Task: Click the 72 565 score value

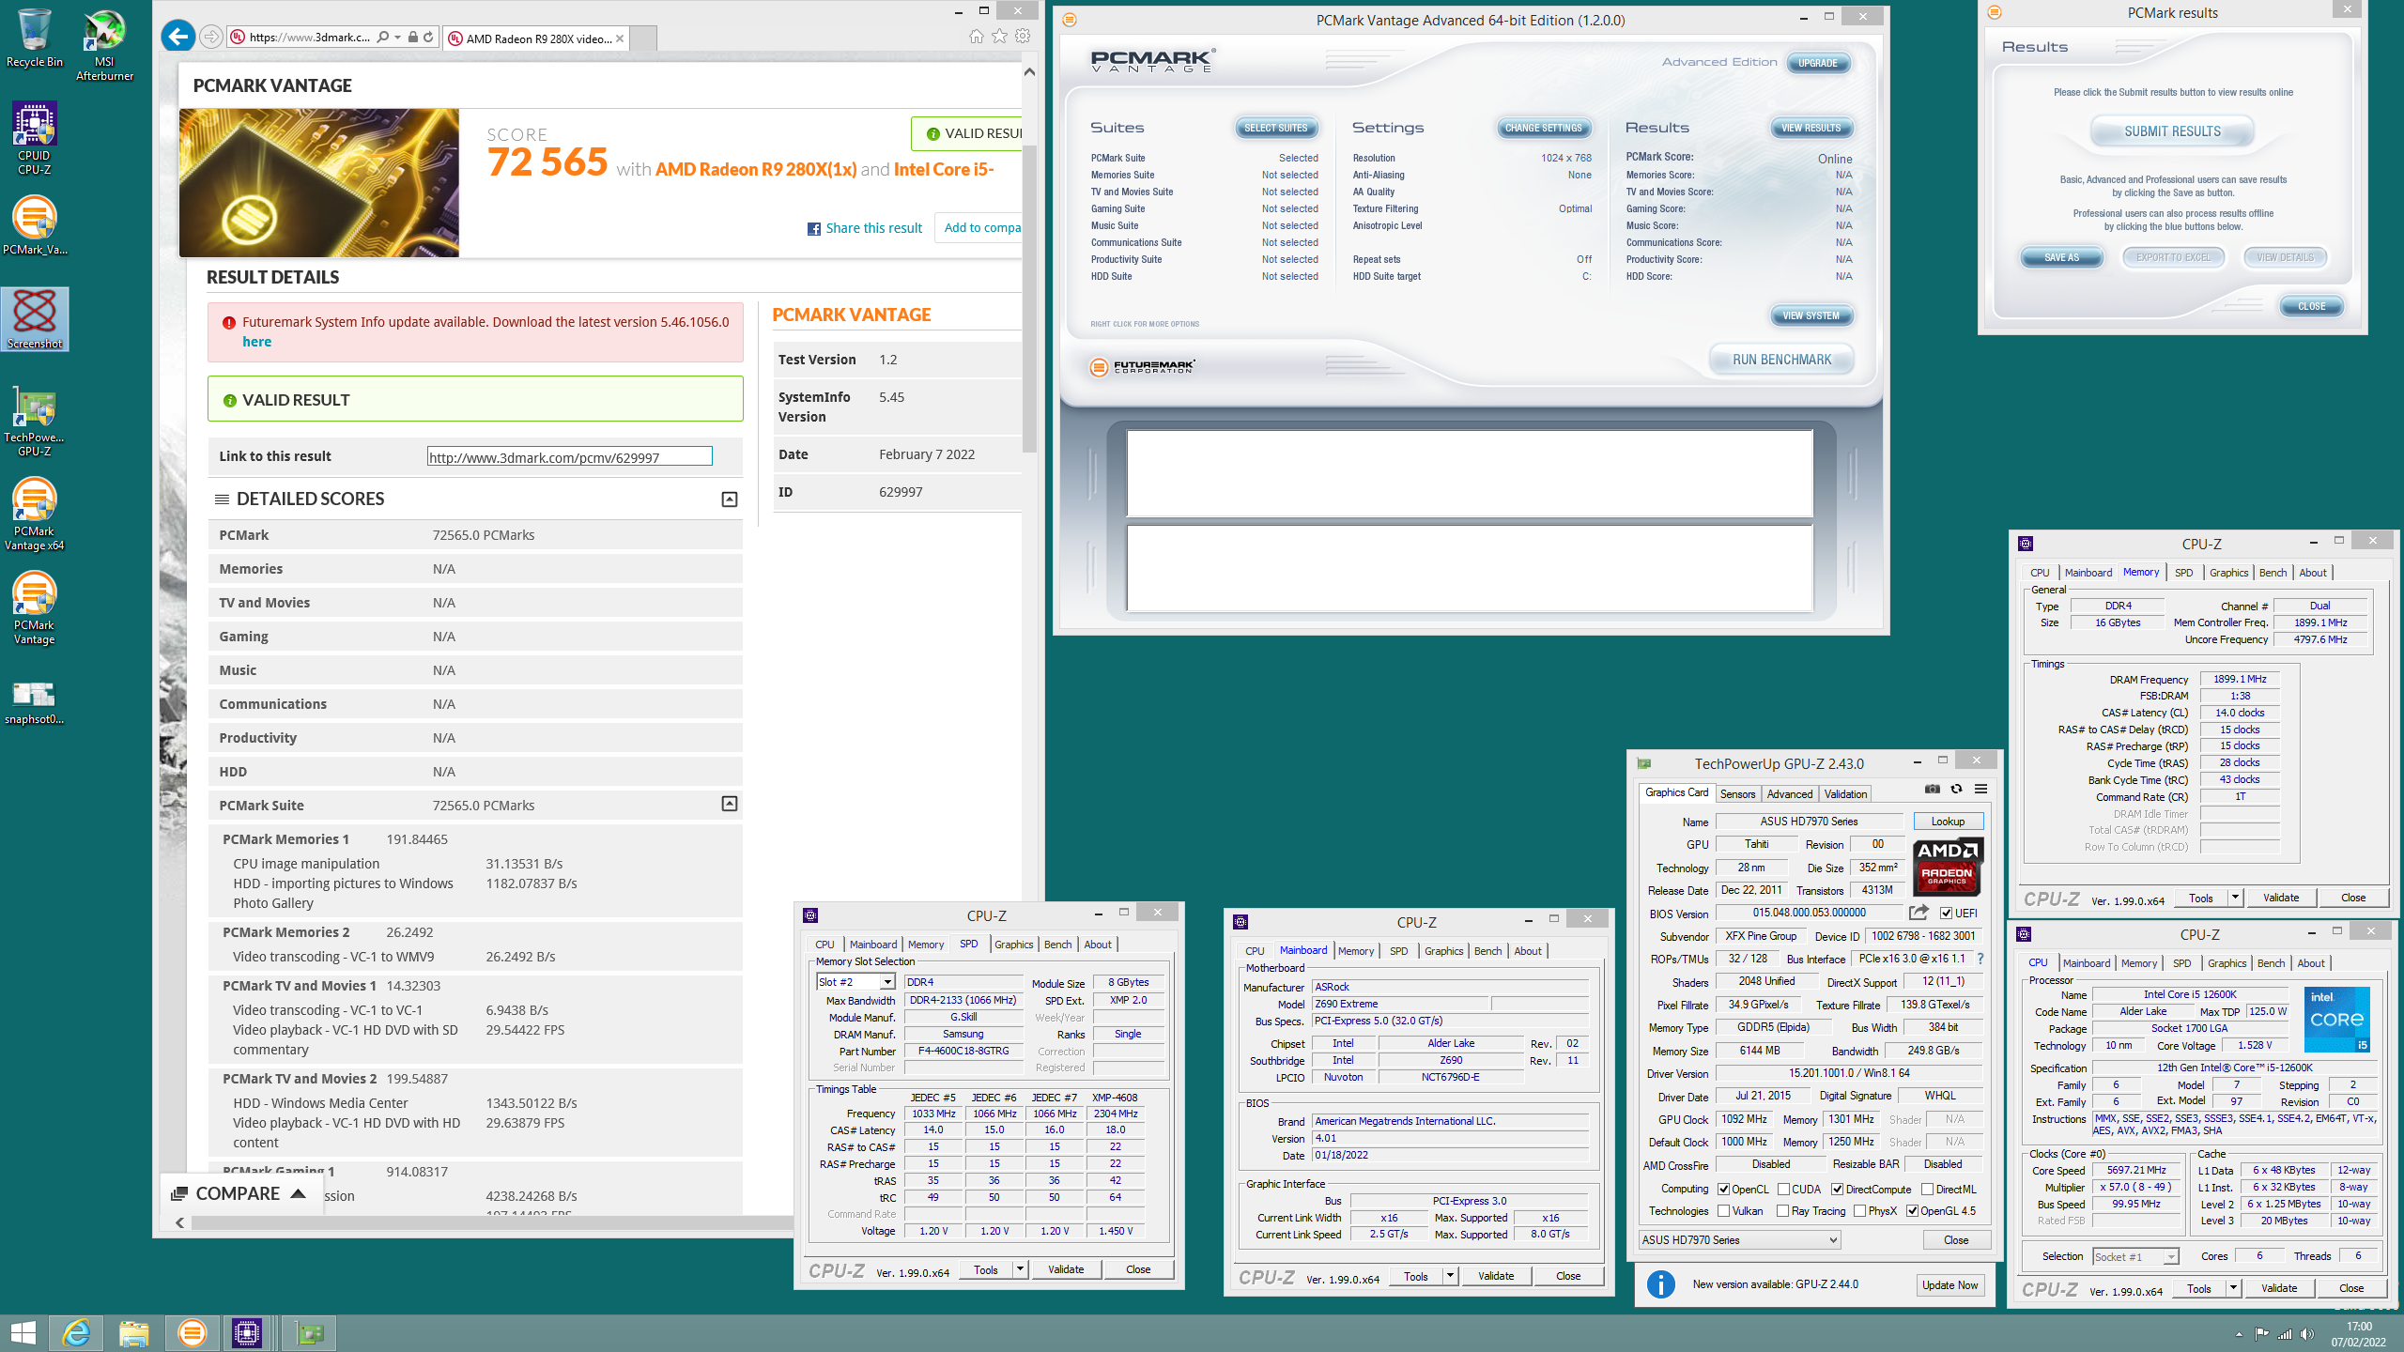Action: [547, 163]
